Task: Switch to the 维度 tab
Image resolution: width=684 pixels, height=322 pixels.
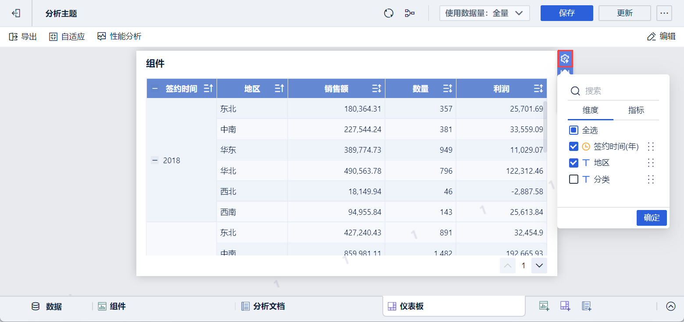Action: [591, 110]
